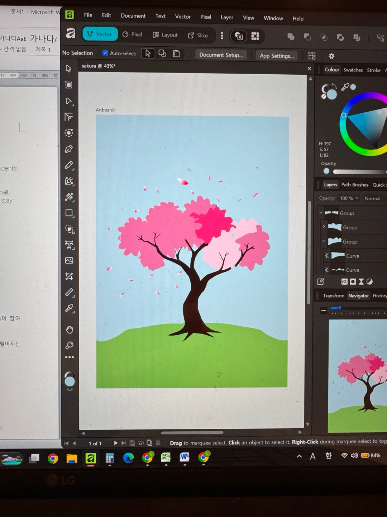Click the FX layer effects icon
This screenshot has width=387, height=517.
click(x=344, y=281)
